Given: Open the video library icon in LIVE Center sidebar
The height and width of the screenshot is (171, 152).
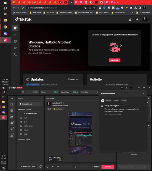Looking at the screenshot, I should 15,41.
